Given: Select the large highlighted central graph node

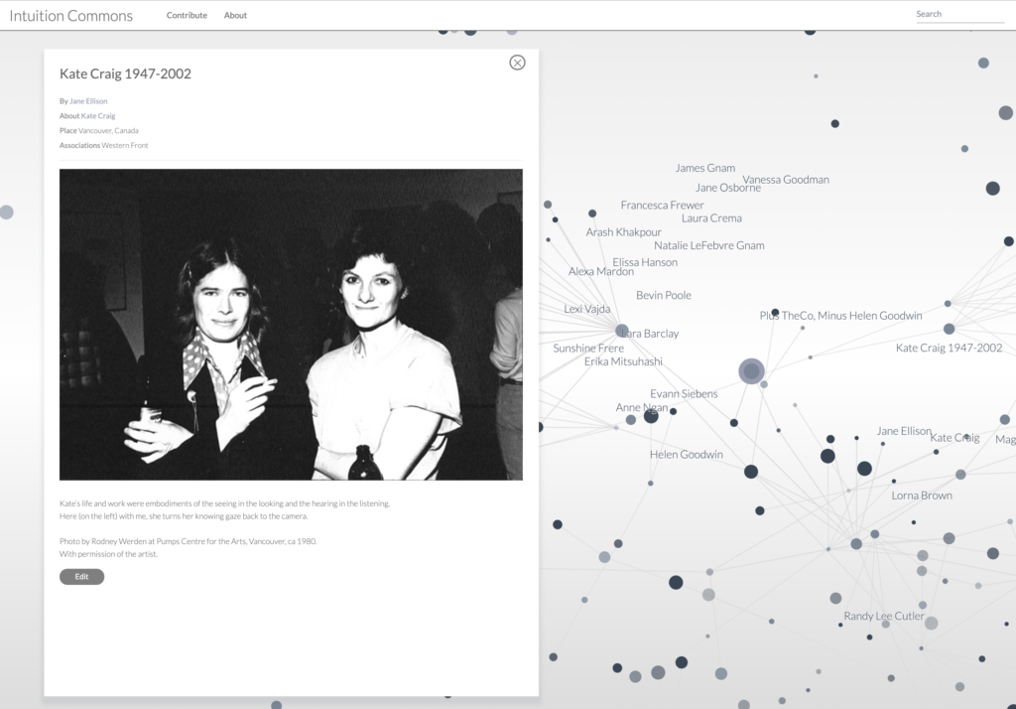Looking at the screenshot, I should pyautogui.click(x=751, y=371).
